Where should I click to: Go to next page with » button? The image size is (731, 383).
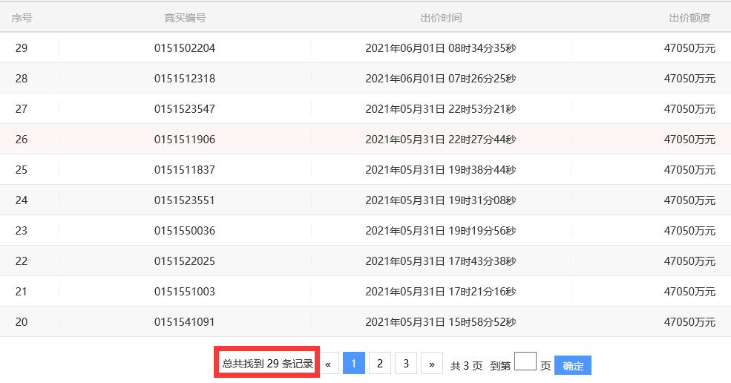[x=432, y=364]
